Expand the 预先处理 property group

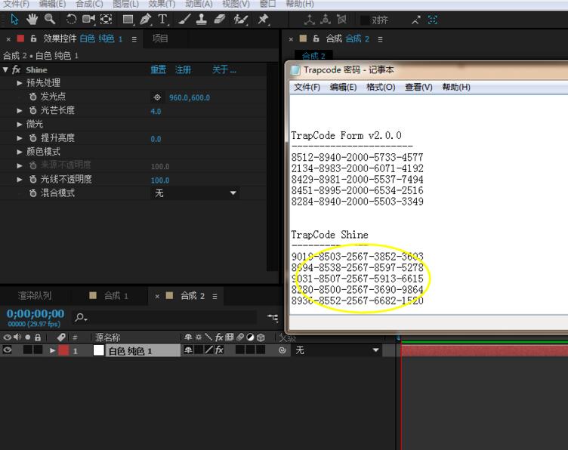point(20,83)
